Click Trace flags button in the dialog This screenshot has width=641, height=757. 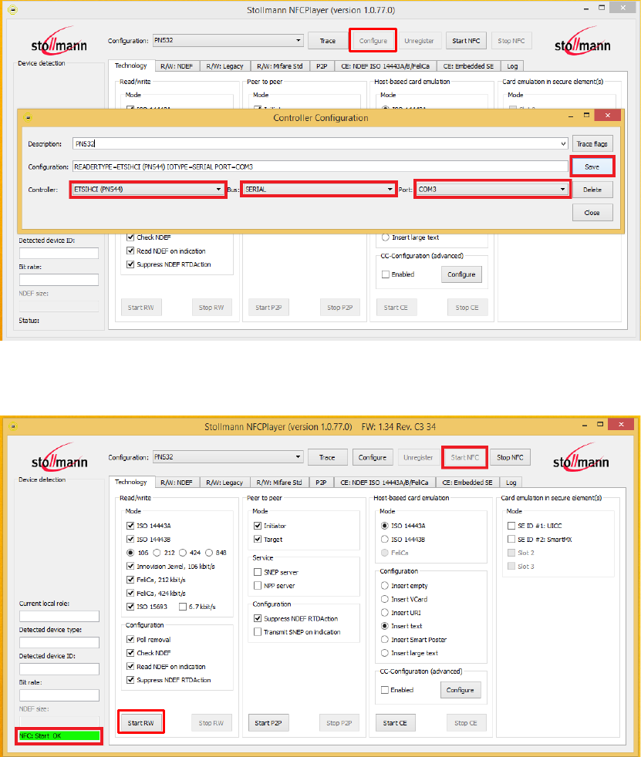tap(592, 144)
